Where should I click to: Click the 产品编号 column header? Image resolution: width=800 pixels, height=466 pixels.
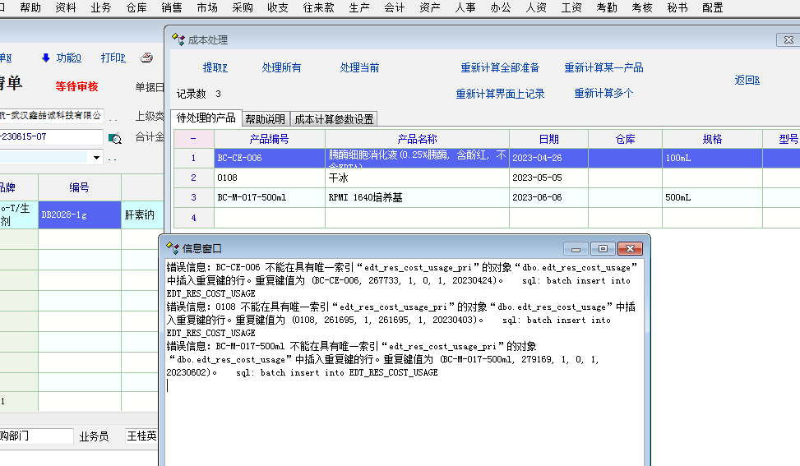pos(269,139)
